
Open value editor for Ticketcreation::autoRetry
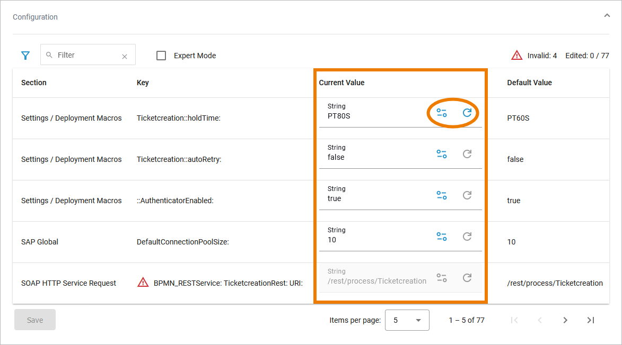(x=441, y=154)
